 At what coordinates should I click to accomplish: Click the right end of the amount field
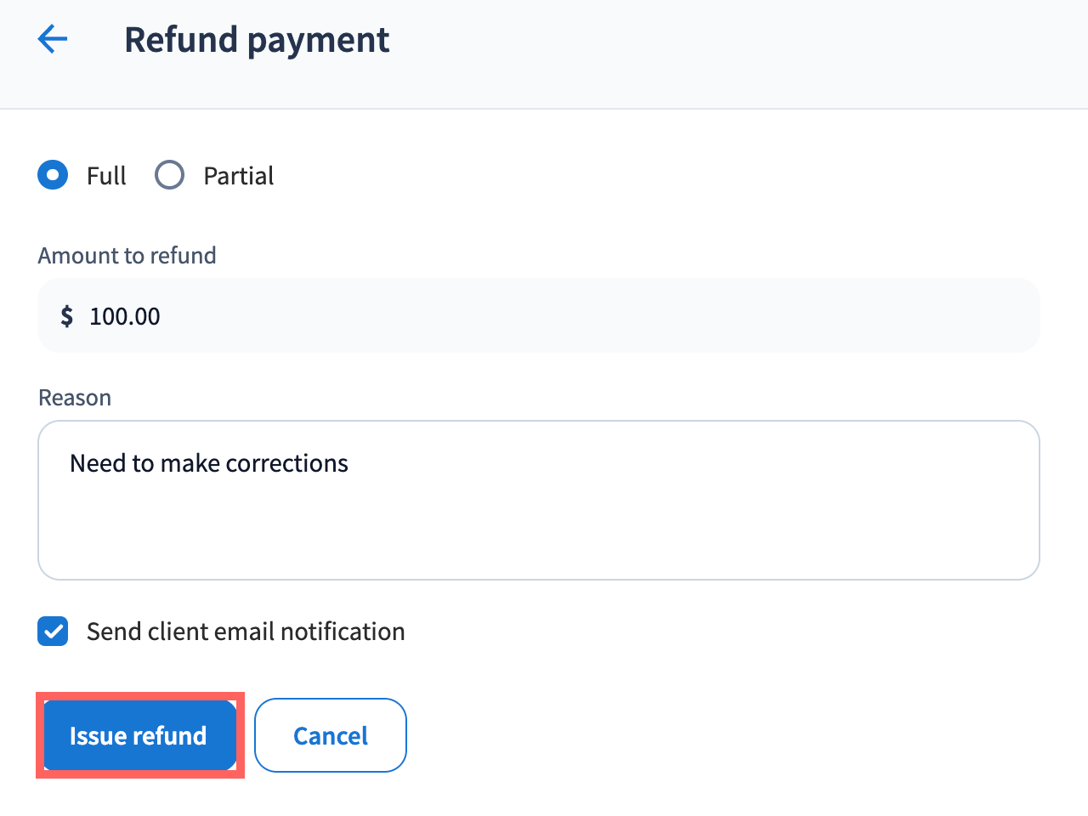[x=1003, y=316]
